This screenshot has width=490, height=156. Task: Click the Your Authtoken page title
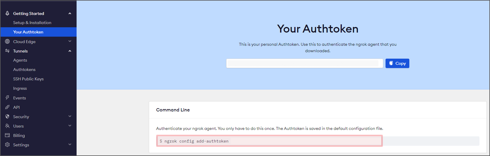click(x=318, y=29)
